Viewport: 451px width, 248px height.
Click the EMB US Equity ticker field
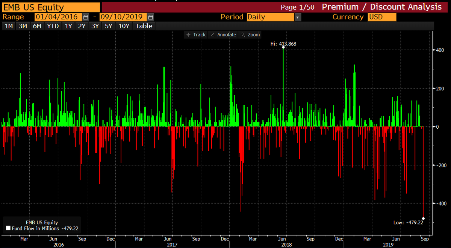click(x=51, y=7)
